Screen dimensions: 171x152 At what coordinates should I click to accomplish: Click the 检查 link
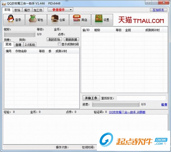(x=164, y=105)
